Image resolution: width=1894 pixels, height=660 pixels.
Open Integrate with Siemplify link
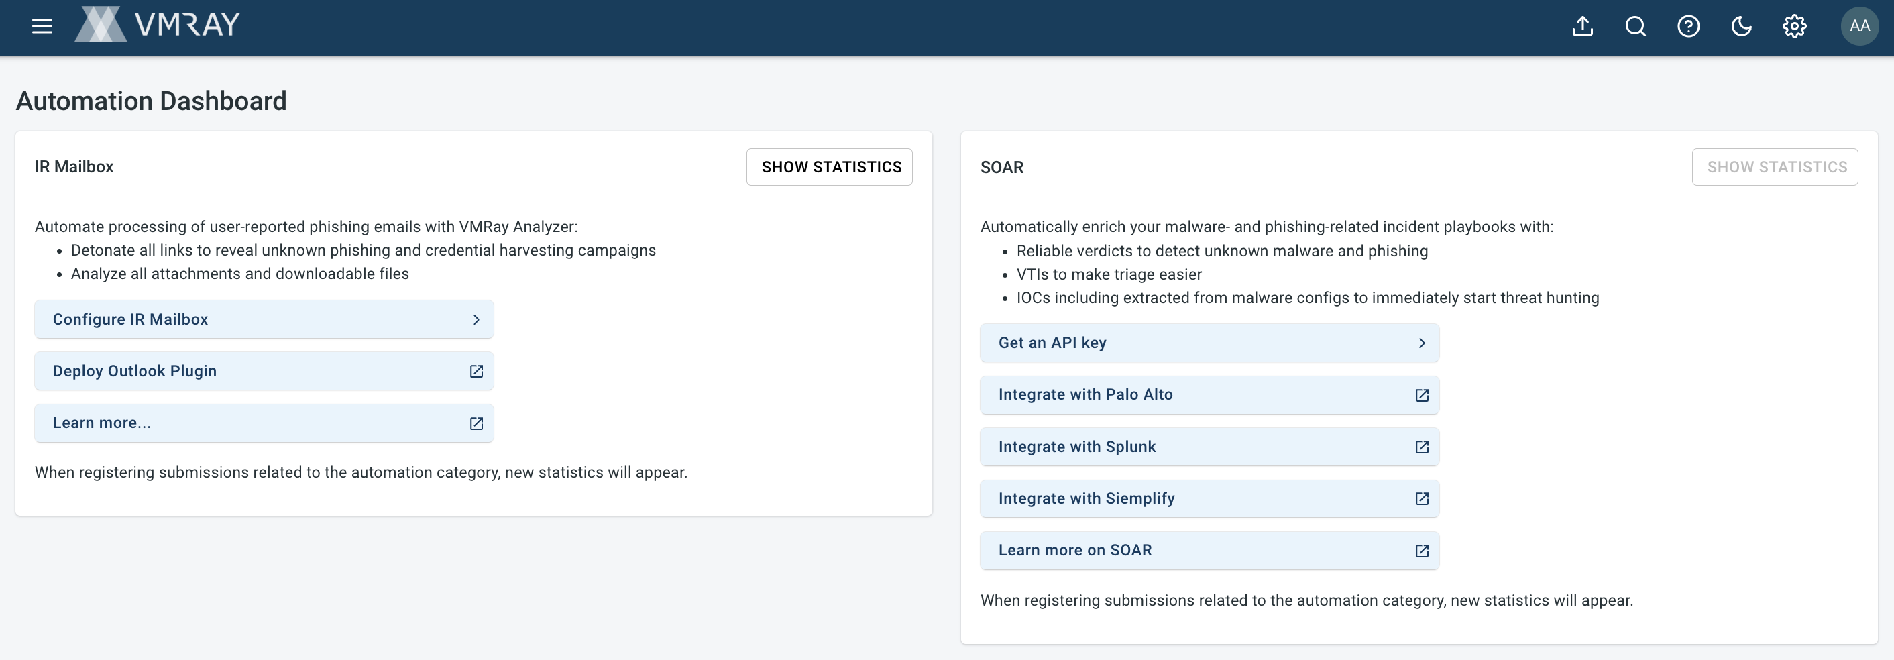coord(1209,498)
